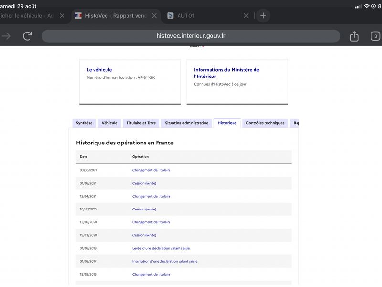Open the Synthèse tab
Image resolution: width=382 pixels, height=287 pixels.
coord(84,123)
